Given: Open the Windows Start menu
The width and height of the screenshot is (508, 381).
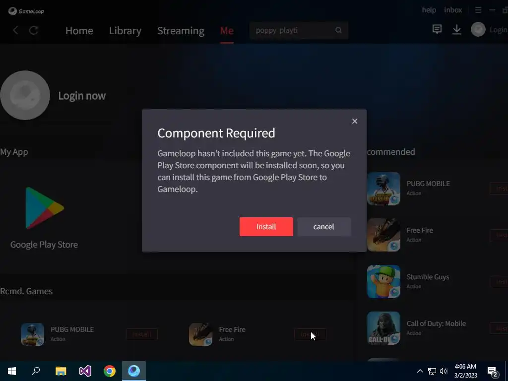Looking at the screenshot, I should [x=12, y=371].
